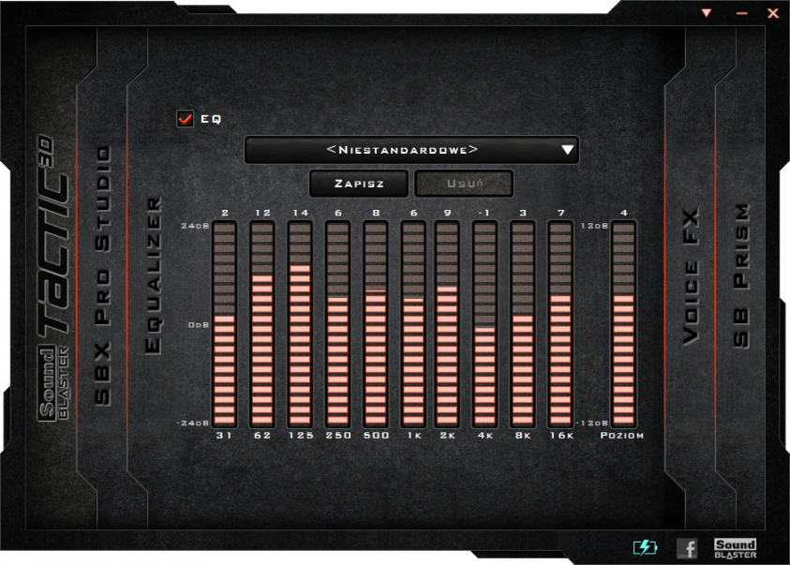Click the Poziom label under level slider

[x=621, y=436]
